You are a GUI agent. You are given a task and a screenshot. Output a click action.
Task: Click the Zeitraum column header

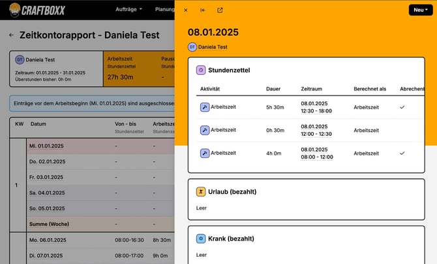[x=311, y=89]
